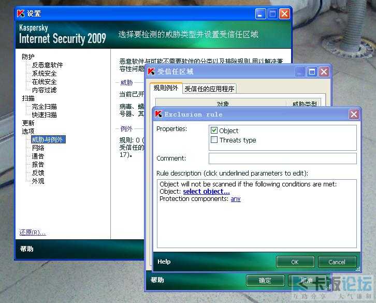This screenshot has width=376, height=303.
Task: Select 内容过滤 in settings tree
Action: [x=44, y=90]
